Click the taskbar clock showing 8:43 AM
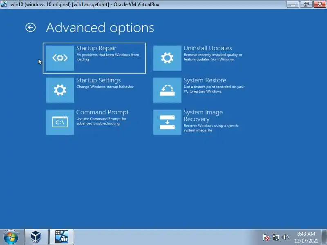The image size is (327, 245). [x=306, y=237]
